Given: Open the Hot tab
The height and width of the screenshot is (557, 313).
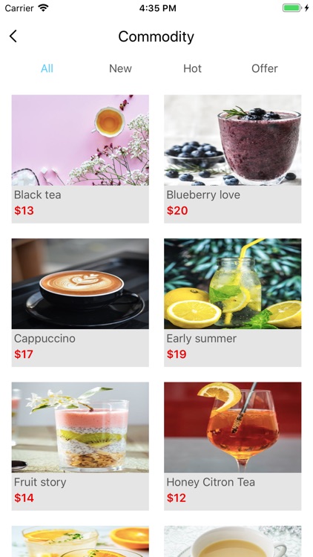Looking at the screenshot, I should coord(192,68).
